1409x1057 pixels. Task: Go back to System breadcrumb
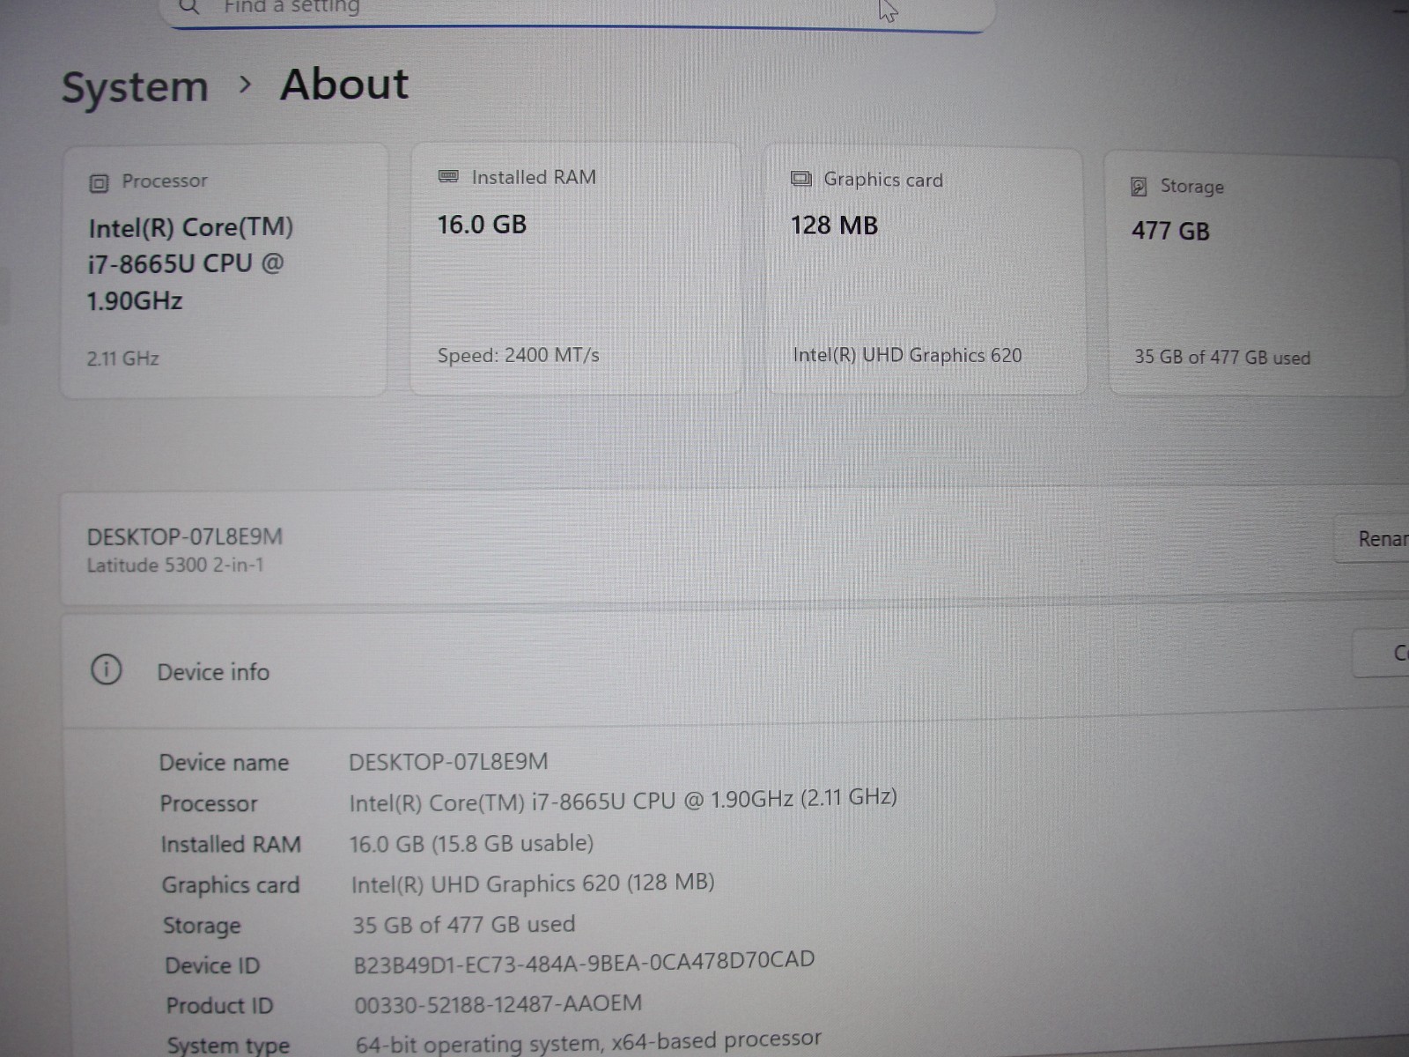coord(135,87)
